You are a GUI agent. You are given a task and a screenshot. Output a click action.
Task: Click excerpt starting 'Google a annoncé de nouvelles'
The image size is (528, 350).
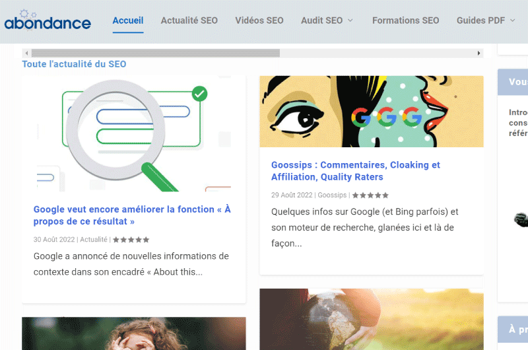coord(131,264)
